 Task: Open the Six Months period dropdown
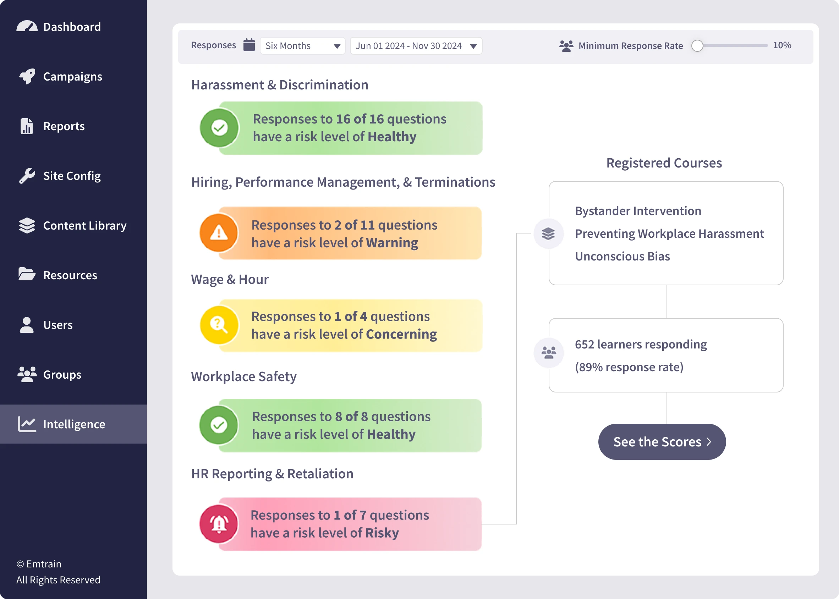[x=302, y=46]
